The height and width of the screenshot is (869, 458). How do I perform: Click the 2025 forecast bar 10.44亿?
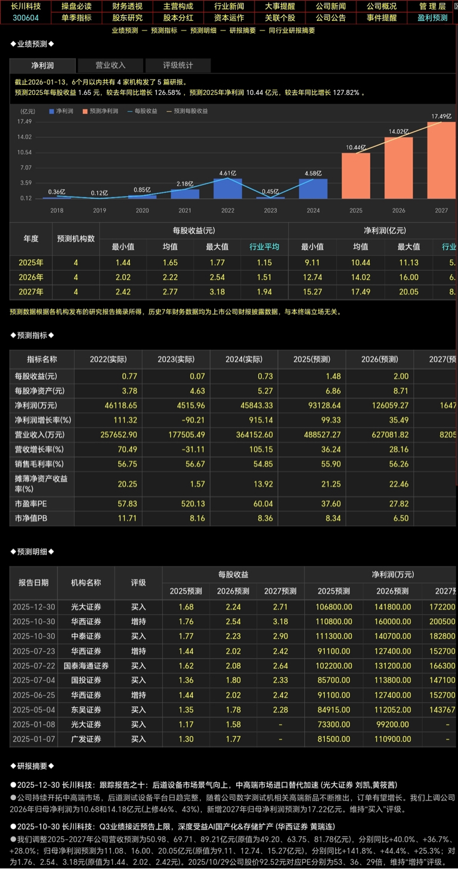[356, 176]
